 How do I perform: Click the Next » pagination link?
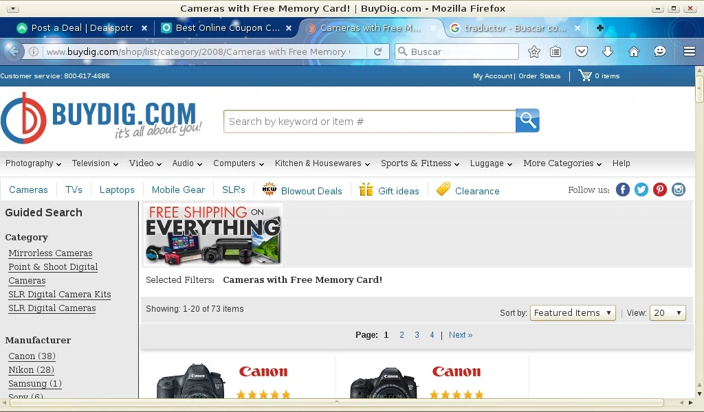pos(461,335)
